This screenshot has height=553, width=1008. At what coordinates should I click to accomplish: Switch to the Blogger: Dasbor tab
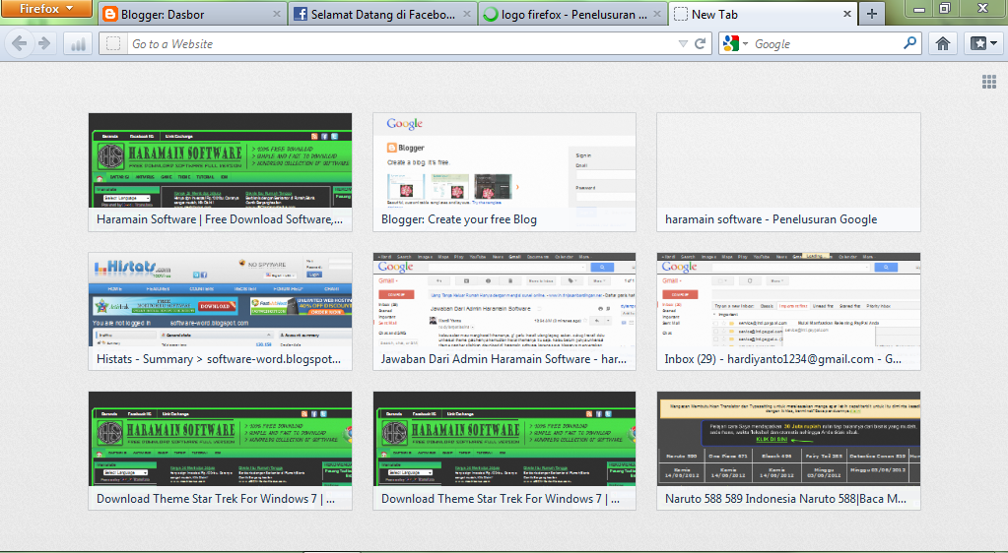tap(191, 14)
